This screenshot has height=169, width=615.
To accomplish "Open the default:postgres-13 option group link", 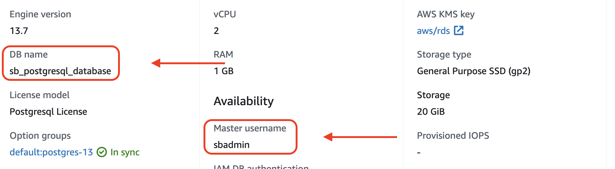I will (51, 152).
